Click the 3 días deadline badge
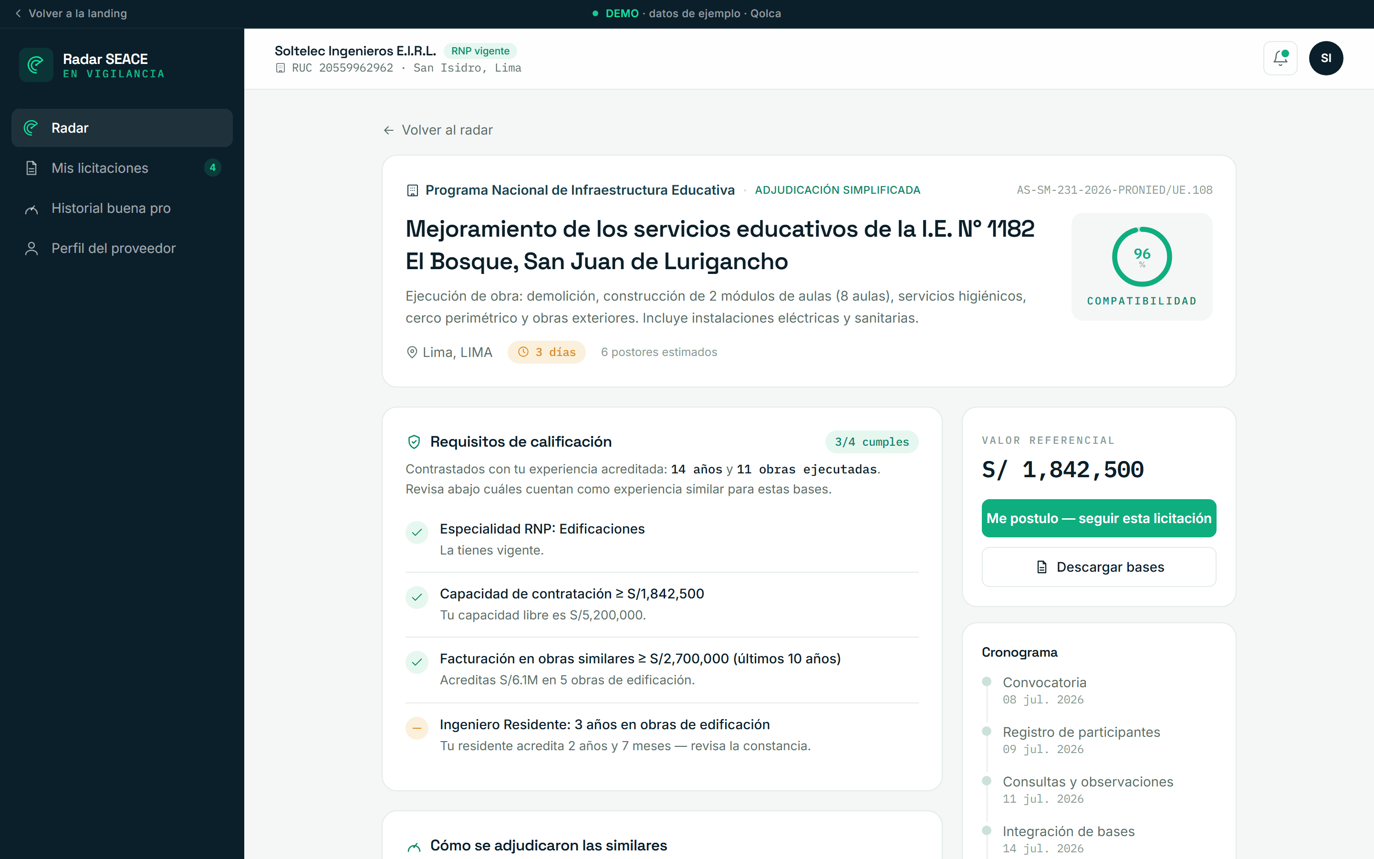This screenshot has height=859, width=1374. [x=546, y=352]
